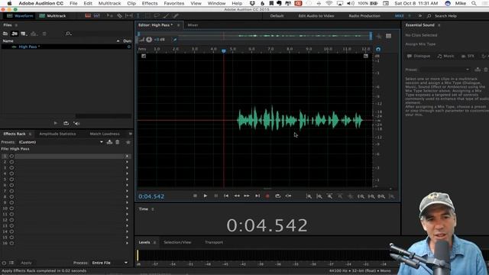The height and width of the screenshot is (275, 489).
Task: Select the Lasso Selection tool
Action: (157, 15)
